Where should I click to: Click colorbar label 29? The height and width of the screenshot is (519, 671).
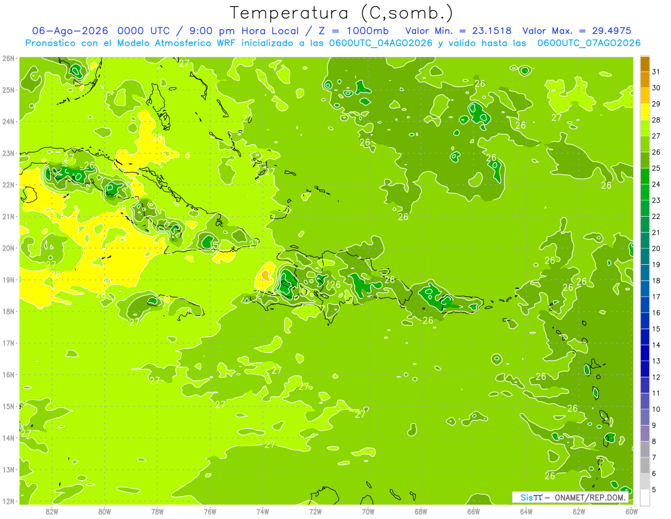[656, 104]
